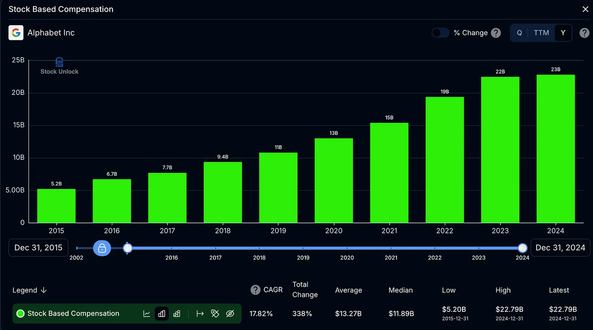Click the 2017 bar labeled 7.7B
This screenshot has height=330, width=593.
[x=167, y=198]
